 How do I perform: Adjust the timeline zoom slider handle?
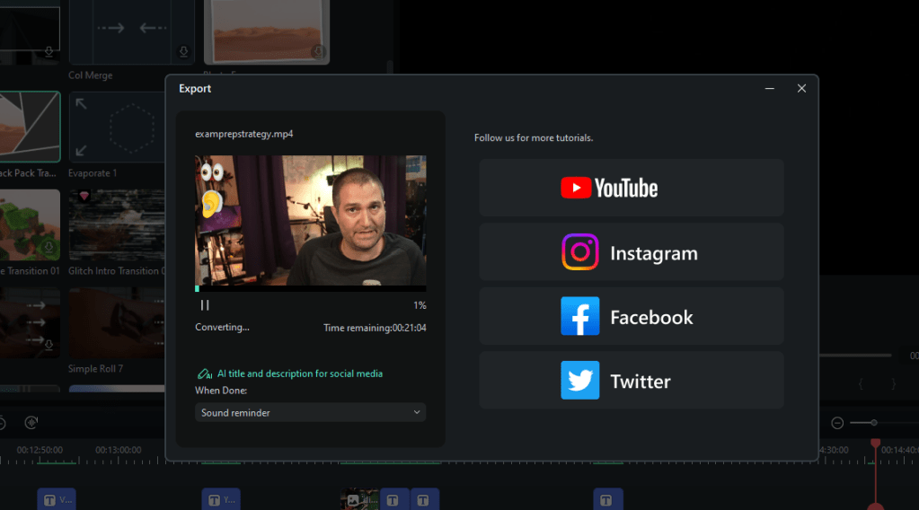(873, 423)
